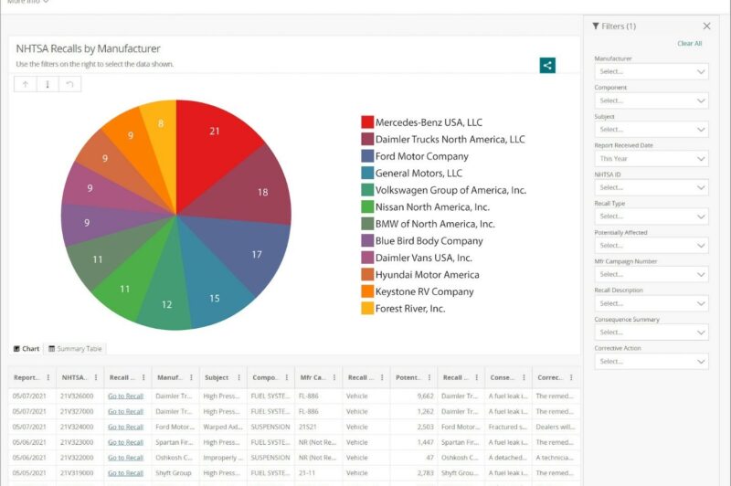Open Go to Recall link for 21V326000
Viewport: 731px width, 486px height.
(125, 396)
